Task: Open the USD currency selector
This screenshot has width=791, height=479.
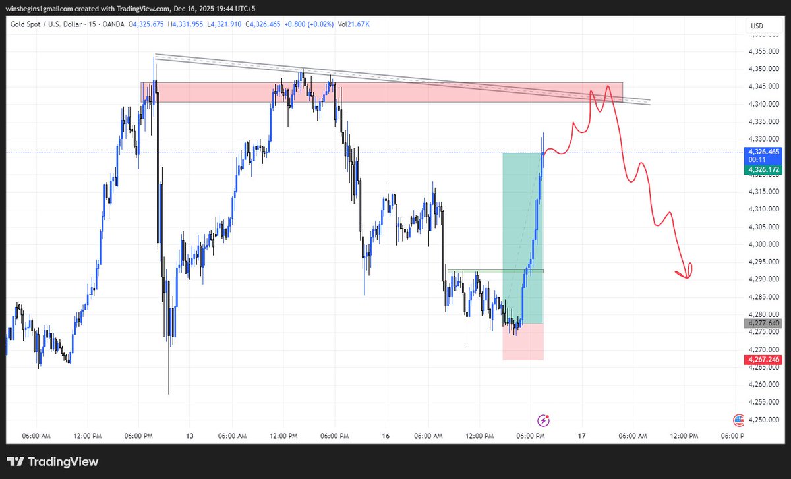Action: pos(757,26)
